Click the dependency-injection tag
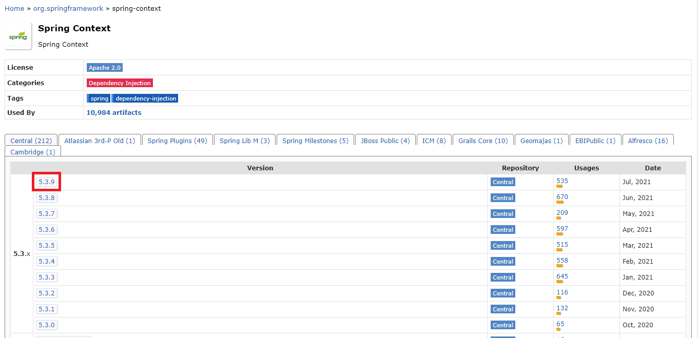 tap(146, 98)
